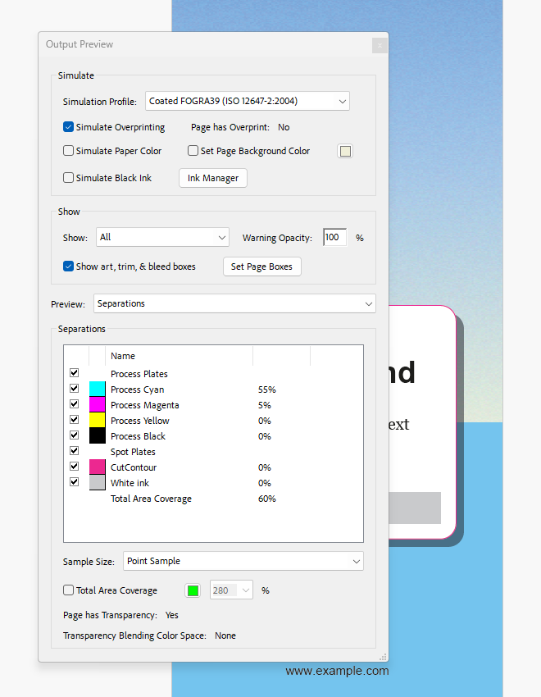Close the Output Preview dialog
This screenshot has height=697, width=541.
pos(380,45)
